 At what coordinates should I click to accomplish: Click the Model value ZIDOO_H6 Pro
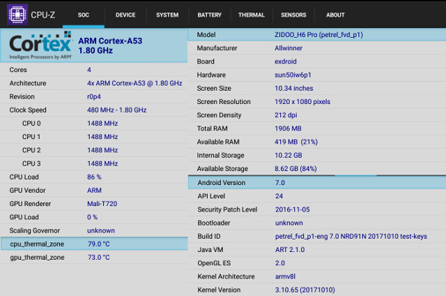pos(318,35)
